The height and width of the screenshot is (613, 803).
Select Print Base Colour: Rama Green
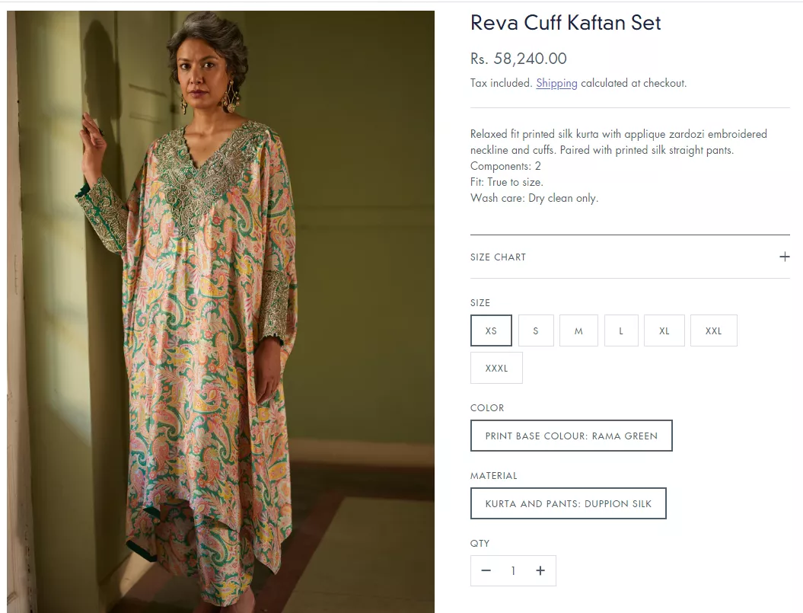click(x=571, y=436)
